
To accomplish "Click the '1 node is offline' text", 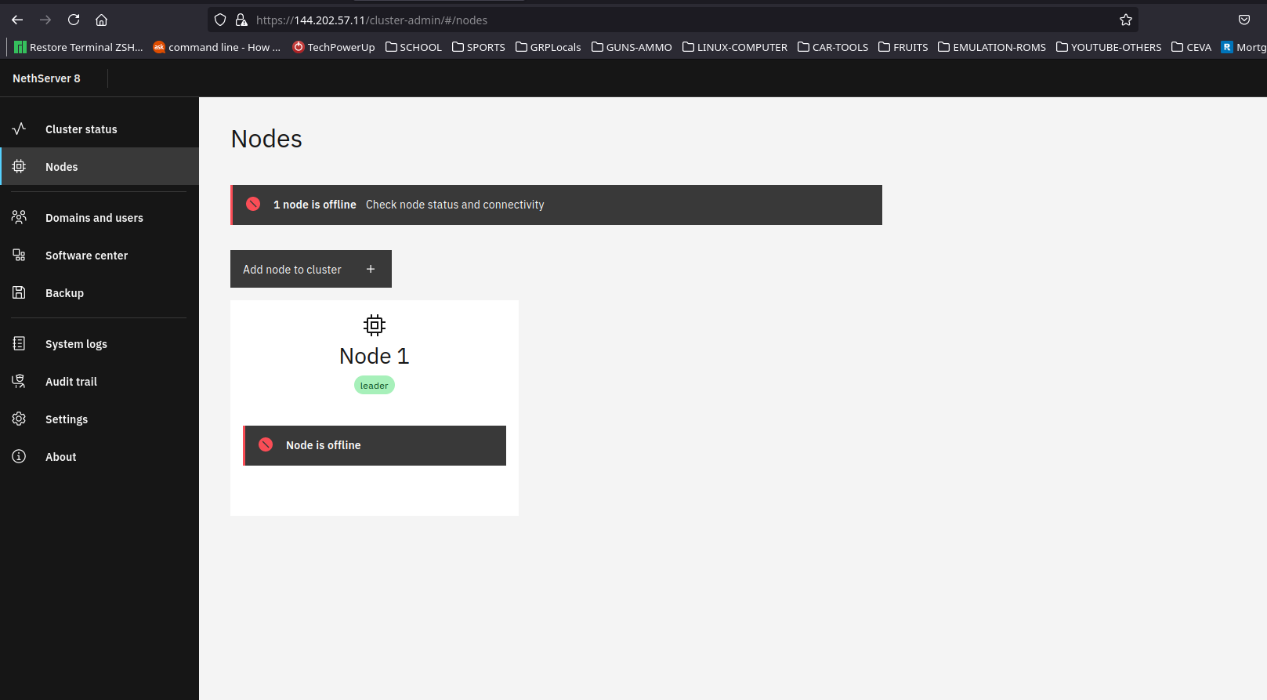I will click(x=315, y=204).
